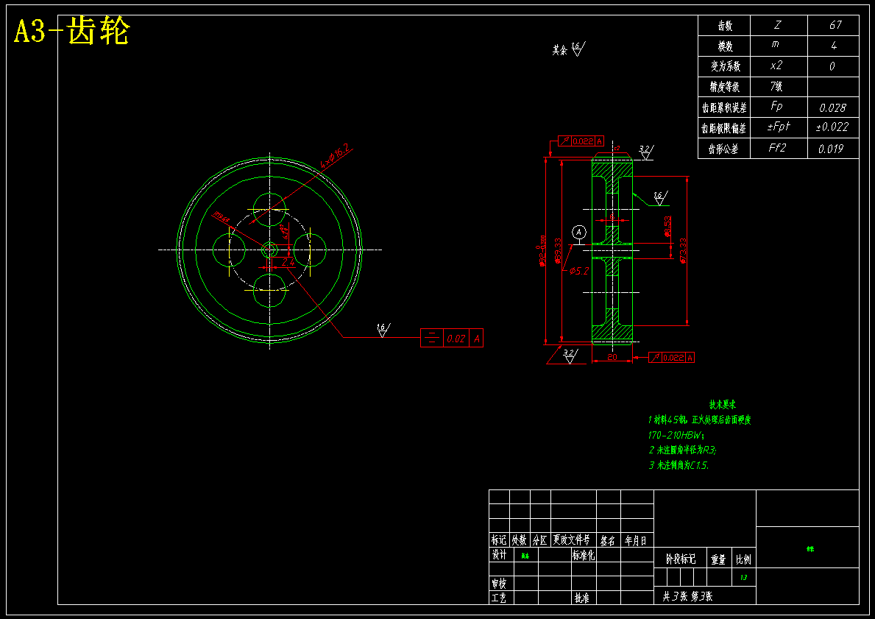Viewport: 875px width, 619px height.
Task: Click the "更改文件号" cell
Action: pos(572,540)
